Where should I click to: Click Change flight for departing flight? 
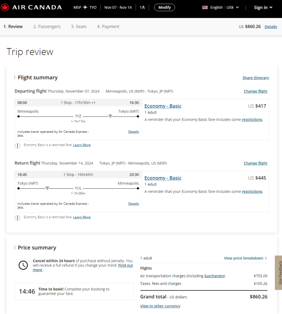tap(255, 91)
